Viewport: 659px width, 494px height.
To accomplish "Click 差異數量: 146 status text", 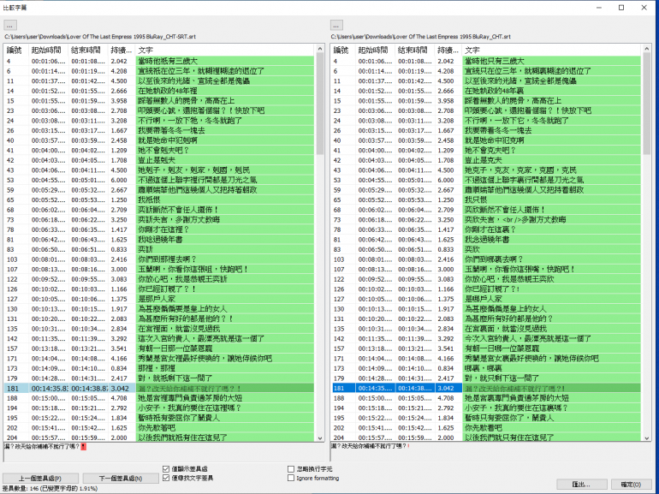I will pos(50,489).
